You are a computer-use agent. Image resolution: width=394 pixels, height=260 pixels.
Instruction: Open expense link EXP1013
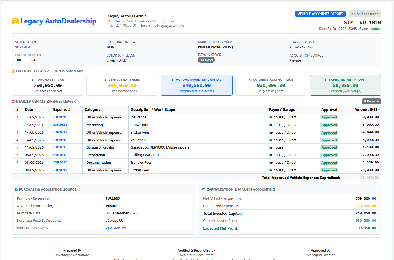tap(60, 162)
